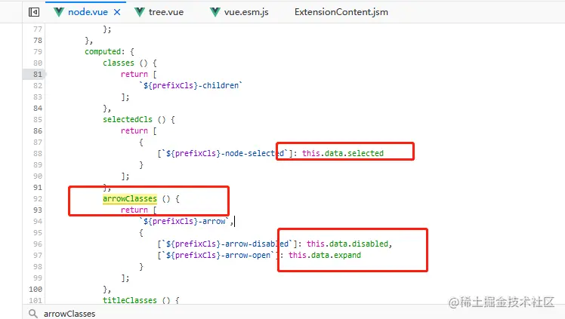Set breakpoint on line number 88
This screenshot has width=565, height=319.
[38, 153]
